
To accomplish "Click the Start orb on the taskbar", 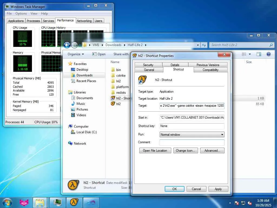I will pos(7,203).
